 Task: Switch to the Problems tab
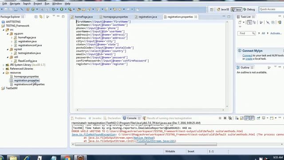pos(79,118)
